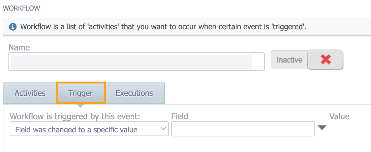
Task: Click the 'Workflow is triggered by this event' label
Action: click(x=78, y=116)
